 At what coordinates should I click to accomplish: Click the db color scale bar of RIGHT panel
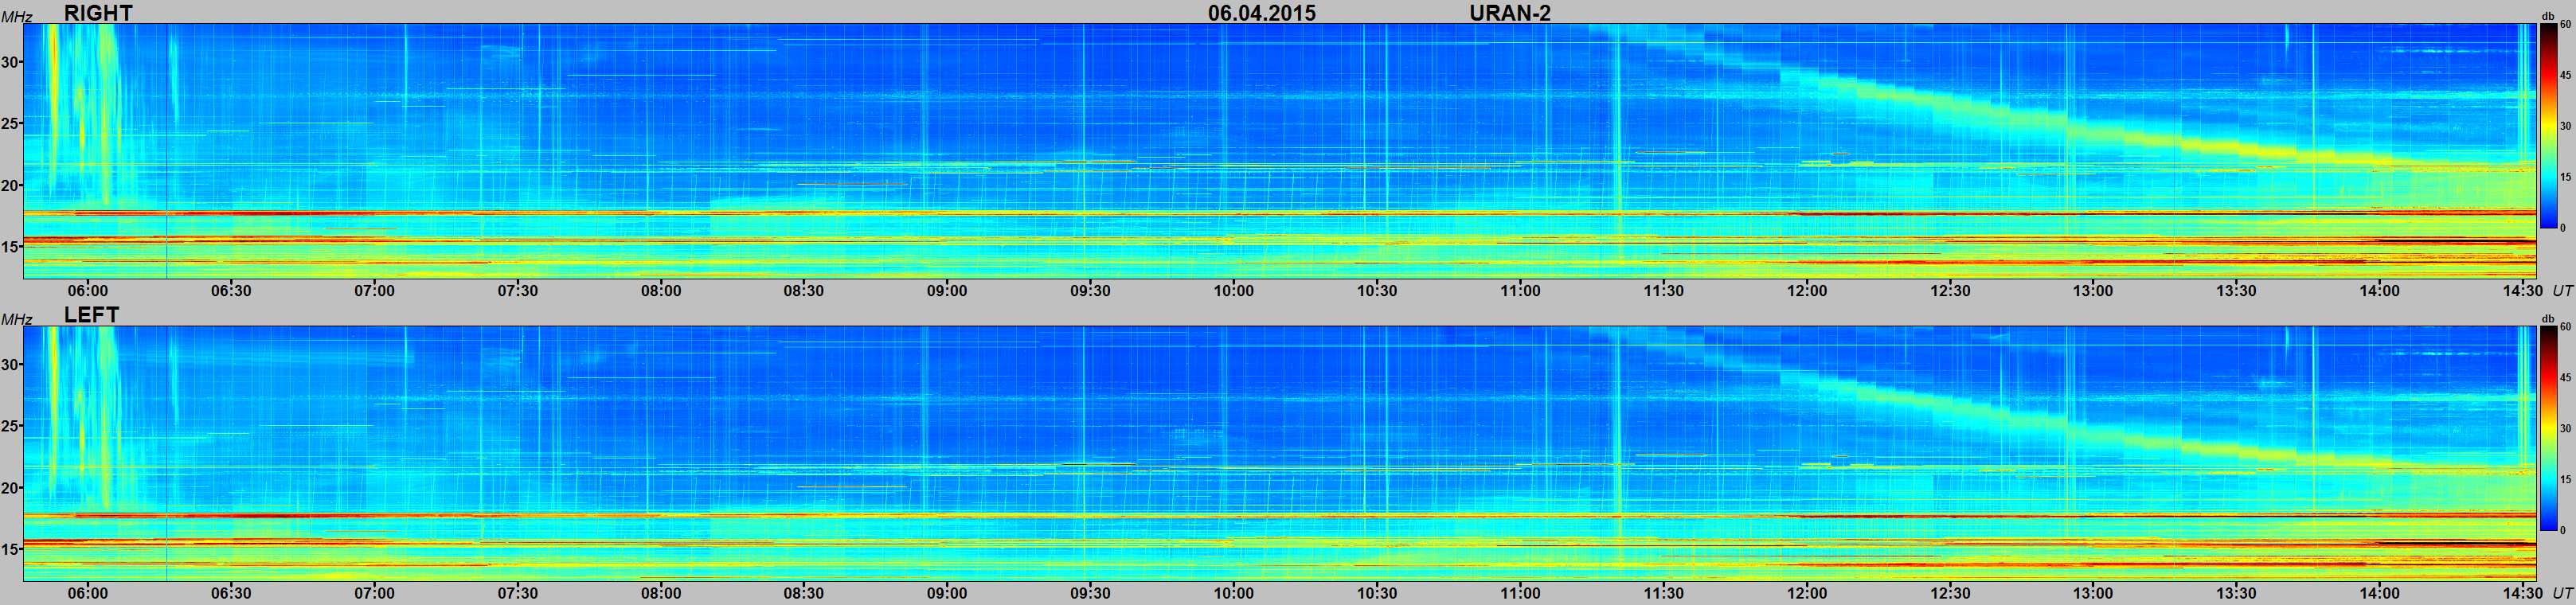click(x=2550, y=126)
